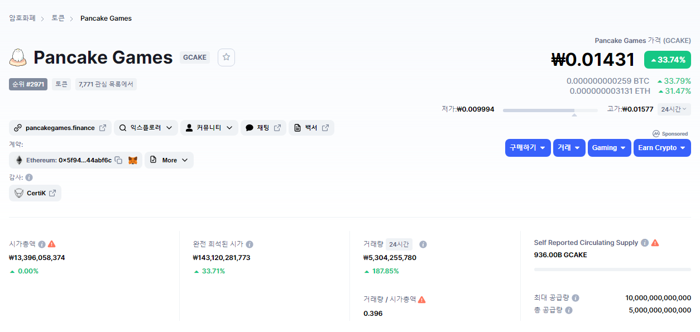Click warning icon by Self Reported Circulating Supply

click(655, 243)
